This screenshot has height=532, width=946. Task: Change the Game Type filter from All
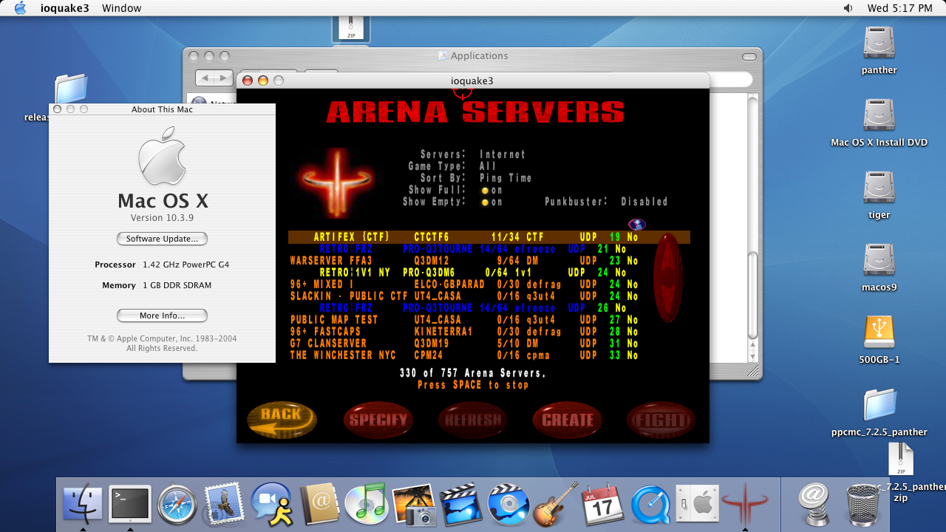click(488, 166)
